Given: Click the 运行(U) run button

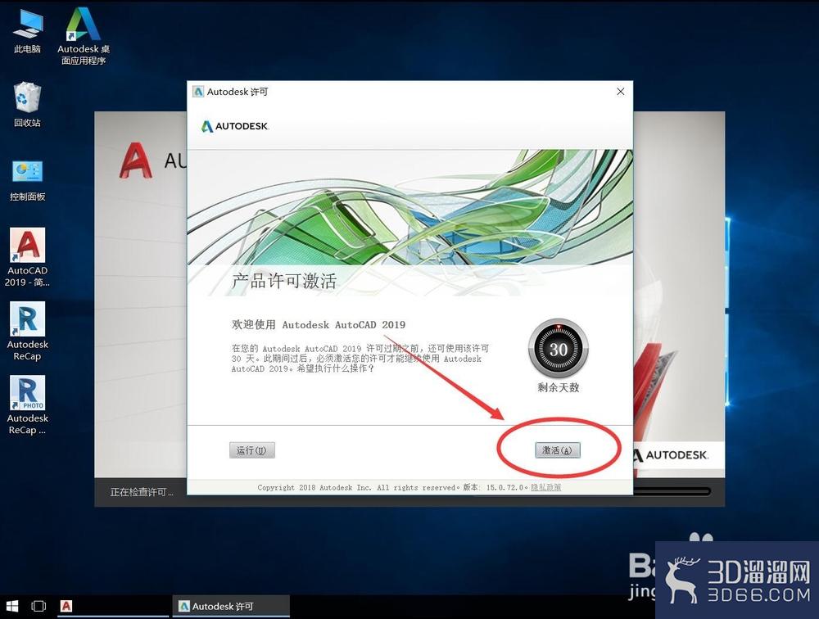Looking at the screenshot, I should [251, 450].
